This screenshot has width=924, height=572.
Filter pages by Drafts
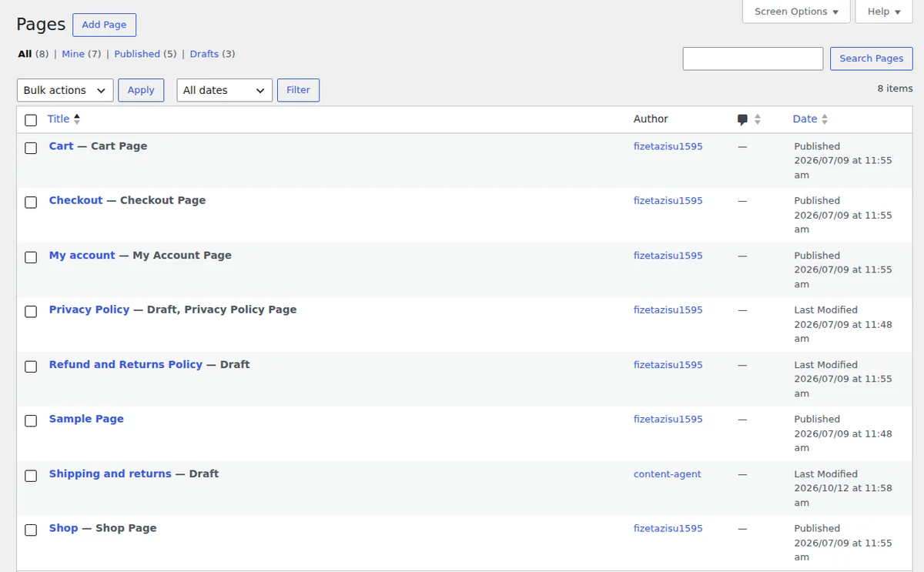tap(204, 54)
